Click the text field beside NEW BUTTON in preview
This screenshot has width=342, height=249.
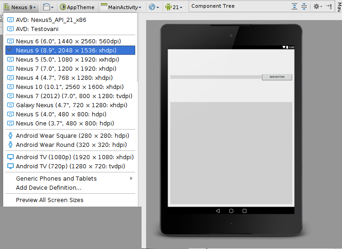[x=216, y=77]
